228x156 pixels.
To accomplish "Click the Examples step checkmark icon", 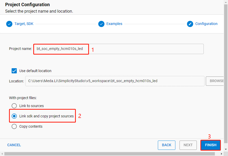I will click(x=101, y=24).
